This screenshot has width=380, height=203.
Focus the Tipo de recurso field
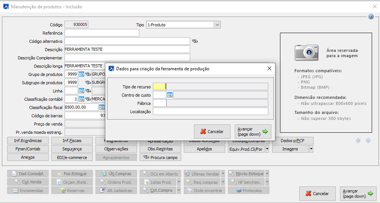(160, 87)
